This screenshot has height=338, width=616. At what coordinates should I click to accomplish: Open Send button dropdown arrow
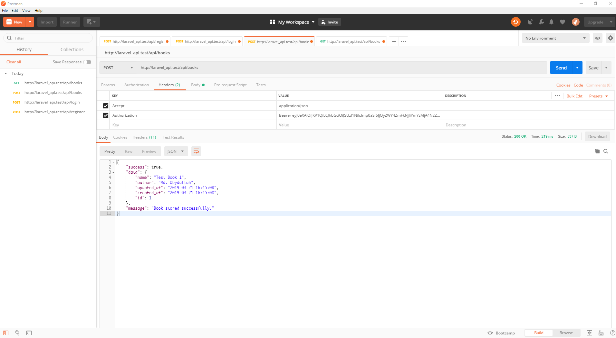click(x=577, y=68)
